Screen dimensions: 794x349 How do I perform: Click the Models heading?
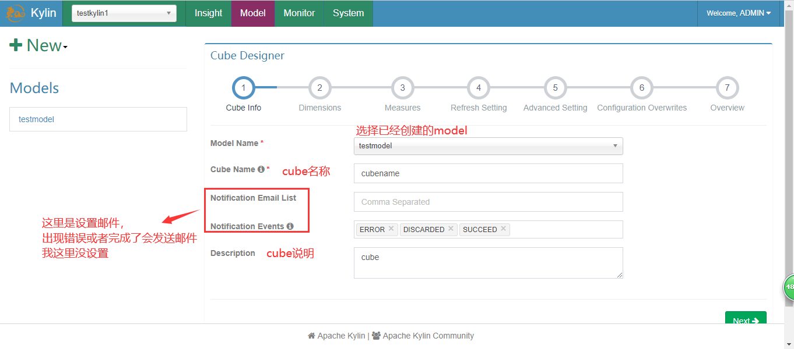click(x=34, y=88)
